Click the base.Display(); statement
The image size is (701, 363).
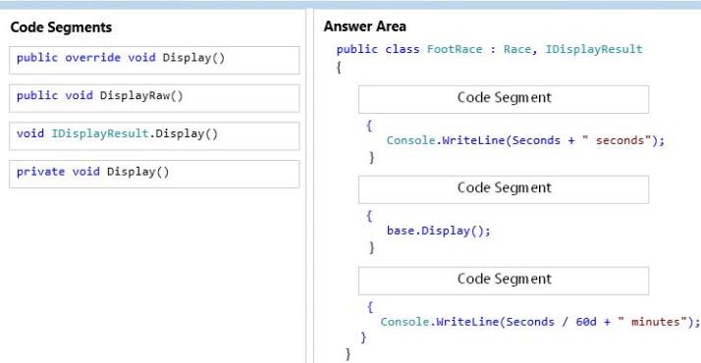tap(439, 231)
